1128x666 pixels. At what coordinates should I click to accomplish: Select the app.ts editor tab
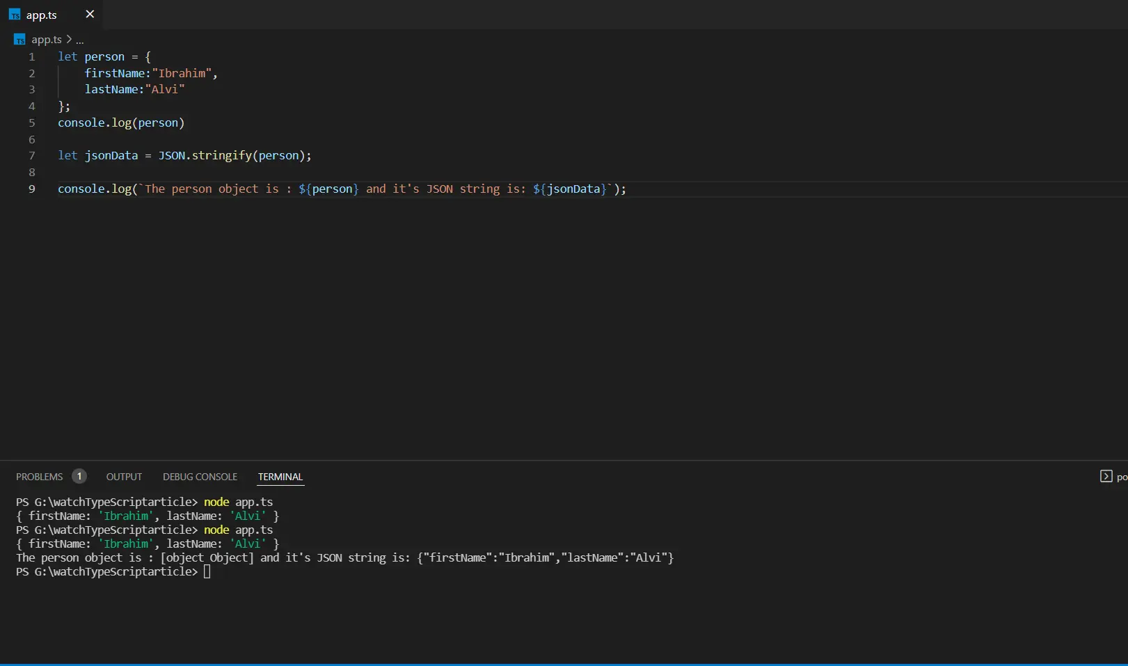coord(40,14)
